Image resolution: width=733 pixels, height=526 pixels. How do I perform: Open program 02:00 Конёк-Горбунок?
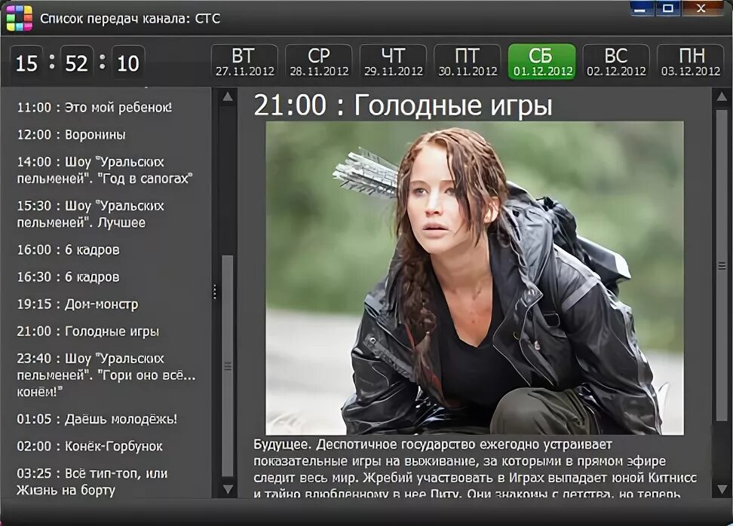(90, 446)
